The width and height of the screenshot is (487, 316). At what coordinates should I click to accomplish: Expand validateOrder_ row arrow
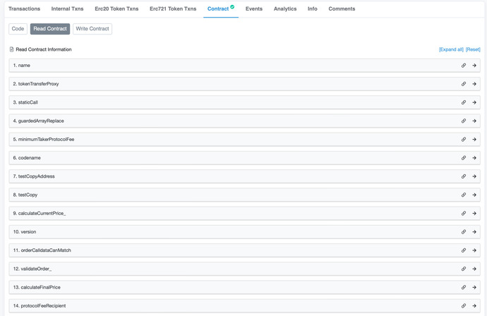(474, 269)
